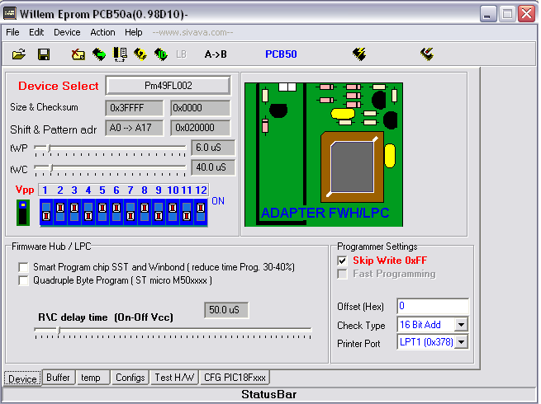541x404 pixels.
Task: Minimize the Willem Eprom window
Action: [x=488, y=14]
